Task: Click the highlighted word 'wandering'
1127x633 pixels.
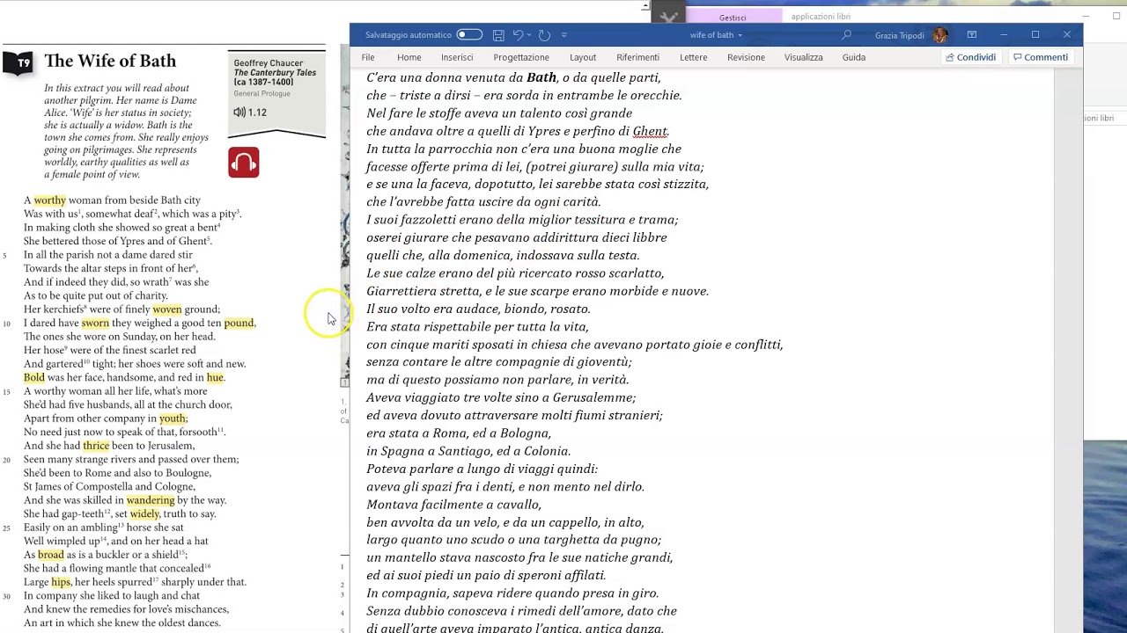Action: 151,500
